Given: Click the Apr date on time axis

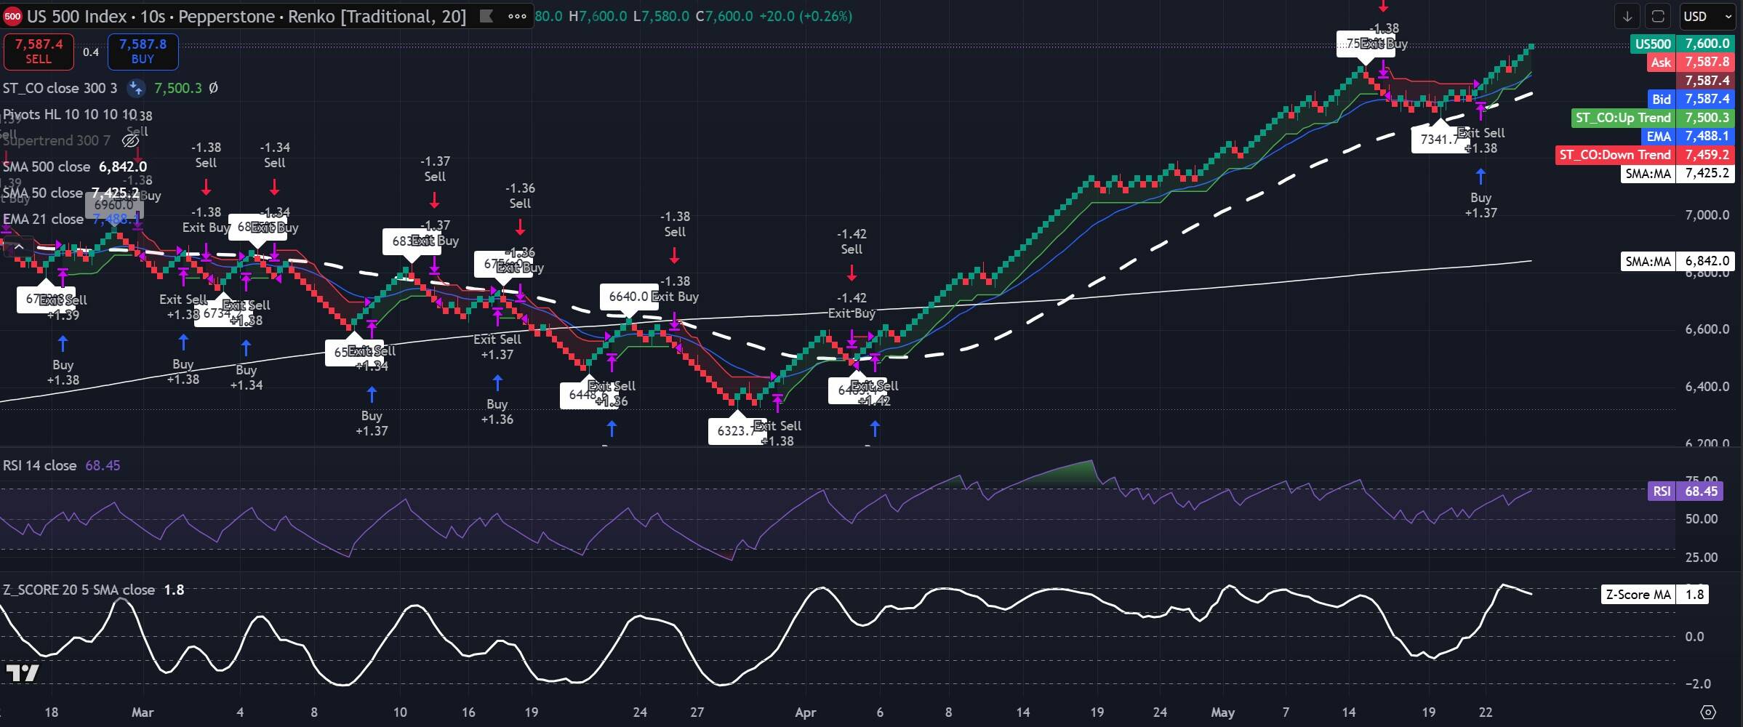Looking at the screenshot, I should 805,712.
